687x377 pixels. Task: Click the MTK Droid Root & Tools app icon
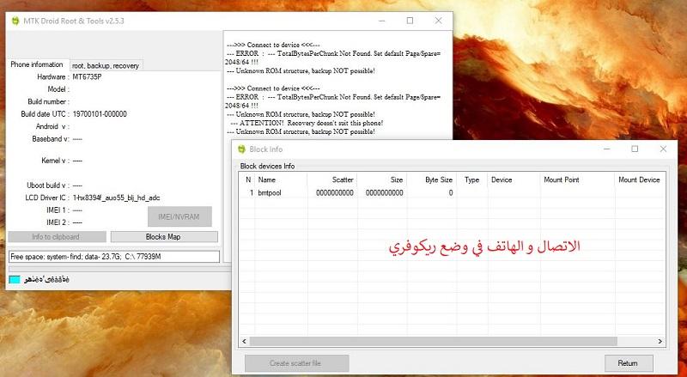tap(15, 21)
